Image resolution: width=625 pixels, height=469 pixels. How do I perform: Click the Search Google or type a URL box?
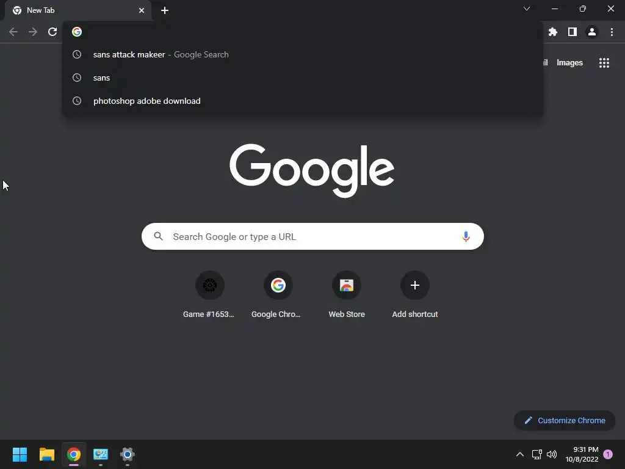coord(312,236)
